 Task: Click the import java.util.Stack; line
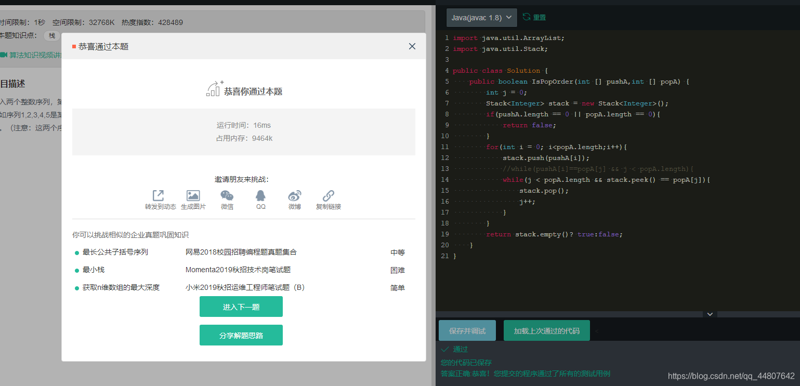coord(500,49)
